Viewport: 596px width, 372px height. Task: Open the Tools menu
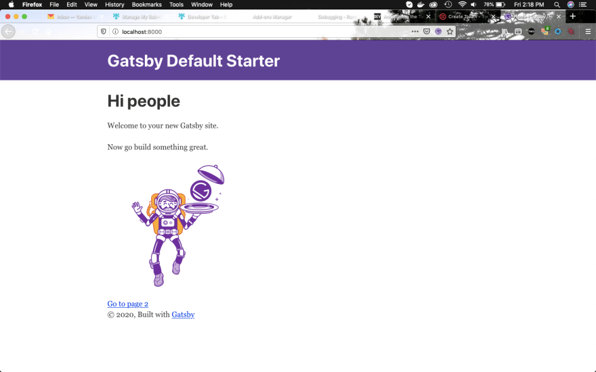click(176, 5)
